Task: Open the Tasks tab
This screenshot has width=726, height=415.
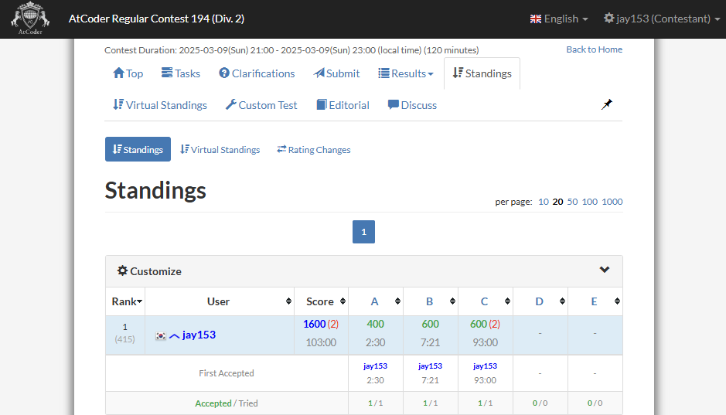Action: [x=181, y=73]
